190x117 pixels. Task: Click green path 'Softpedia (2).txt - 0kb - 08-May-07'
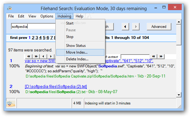71,92
